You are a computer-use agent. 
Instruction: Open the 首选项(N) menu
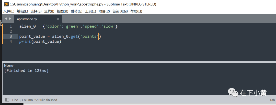coord(120,11)
